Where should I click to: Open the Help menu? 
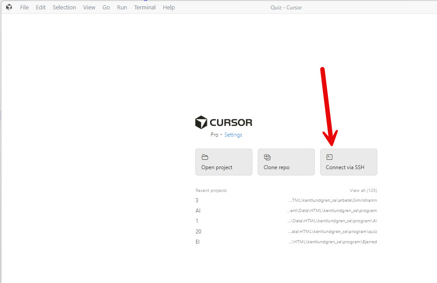[169, 7]
